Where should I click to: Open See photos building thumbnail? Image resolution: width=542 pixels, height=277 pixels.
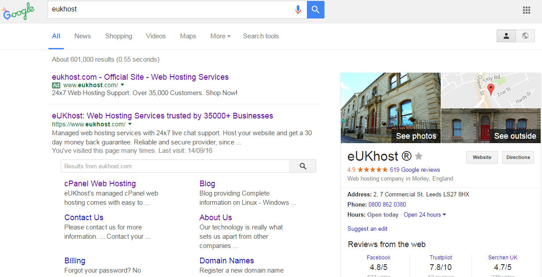coord(390,108)
